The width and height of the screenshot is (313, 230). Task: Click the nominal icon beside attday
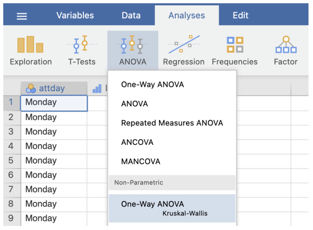tap(31, 89)
